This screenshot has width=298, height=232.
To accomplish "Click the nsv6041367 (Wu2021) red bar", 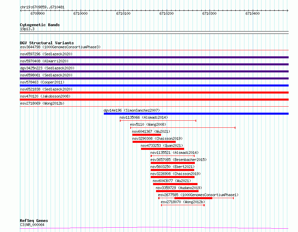I will click(x=147, y=135).
